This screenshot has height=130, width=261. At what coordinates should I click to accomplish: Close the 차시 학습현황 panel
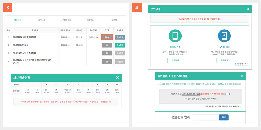click(117, 78)
